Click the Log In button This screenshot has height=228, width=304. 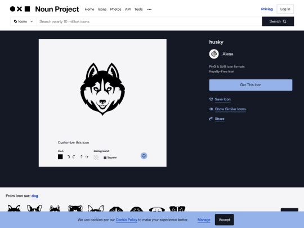pyautogui.click(x=285, y=9)
